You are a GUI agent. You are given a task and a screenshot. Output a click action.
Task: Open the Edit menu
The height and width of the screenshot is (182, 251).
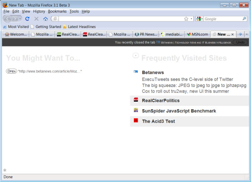[15, 11]
